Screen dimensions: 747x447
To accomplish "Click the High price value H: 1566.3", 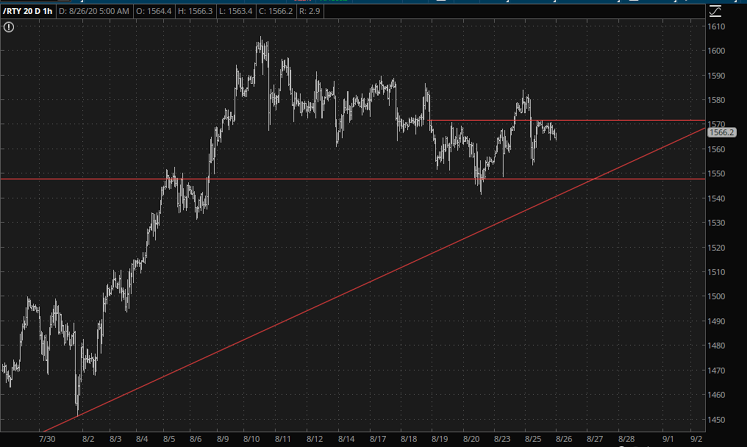I will coord(195,11).
